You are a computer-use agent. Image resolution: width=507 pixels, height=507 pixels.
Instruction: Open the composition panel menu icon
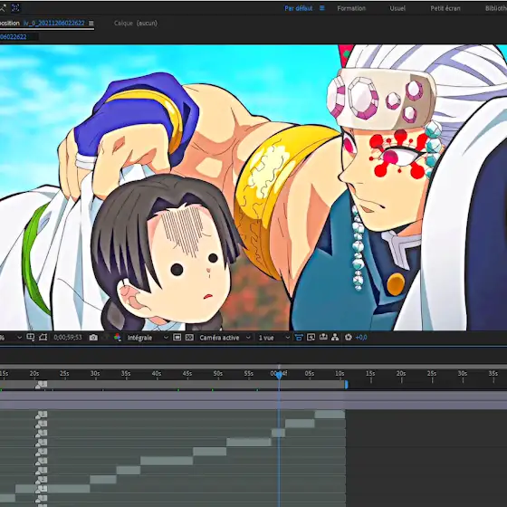[x=91, y=24]
